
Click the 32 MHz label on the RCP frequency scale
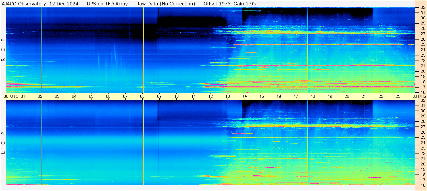423,8
